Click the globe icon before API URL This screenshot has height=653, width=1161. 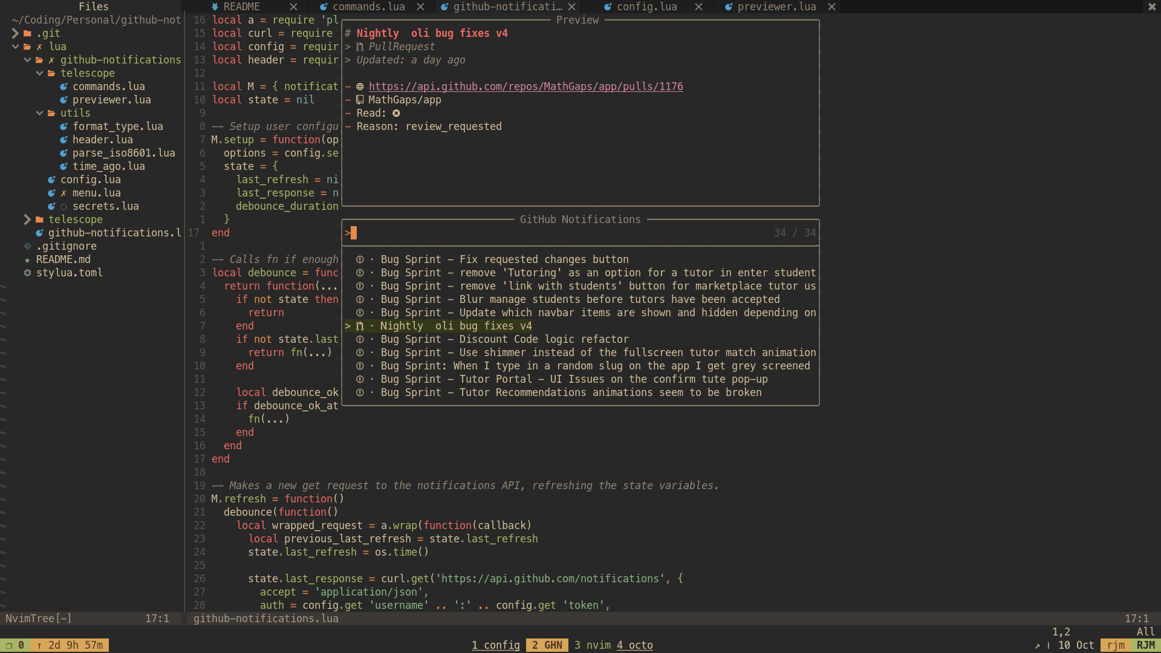(360, 86)
